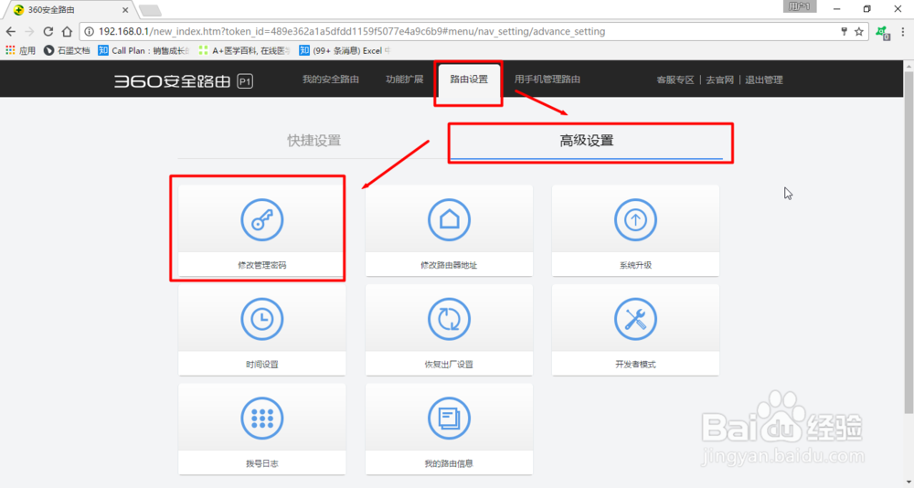Viewport: 914px width, 488px height.
Task: Open the 石墨文档 bookmark
Action: 67,51
